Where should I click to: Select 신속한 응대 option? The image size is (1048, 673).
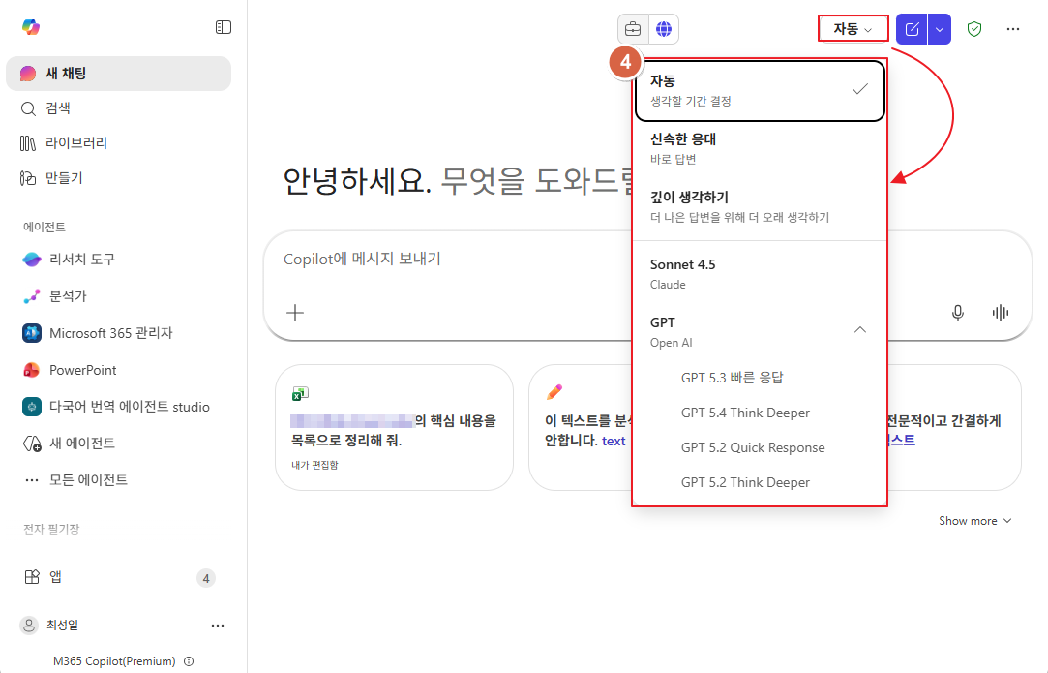pyautogui.click(x=760, y=148)
